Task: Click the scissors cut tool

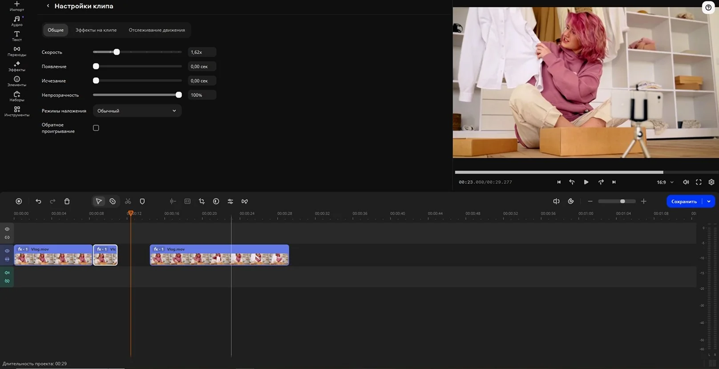Action: coord(128,201)
